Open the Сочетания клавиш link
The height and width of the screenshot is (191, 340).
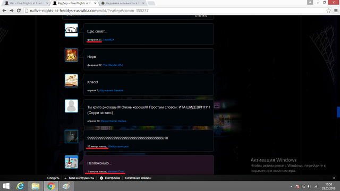pos(138,178)
